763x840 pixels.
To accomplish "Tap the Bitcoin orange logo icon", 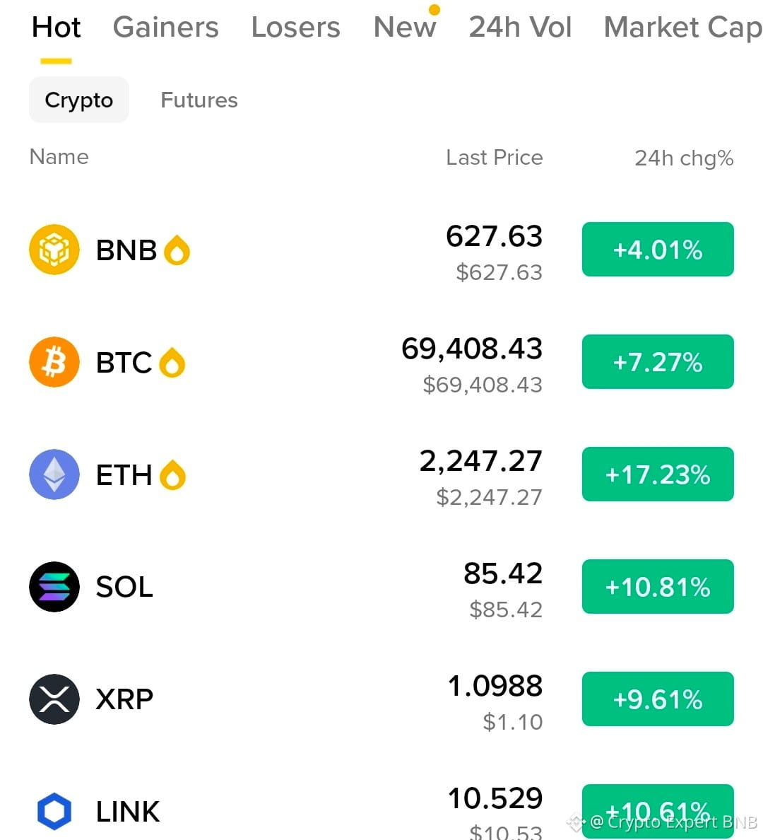I will pyautogui.click(x=54, y=362).
